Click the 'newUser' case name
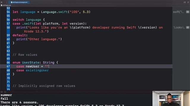The image size is (190, 106). point(32,67)
